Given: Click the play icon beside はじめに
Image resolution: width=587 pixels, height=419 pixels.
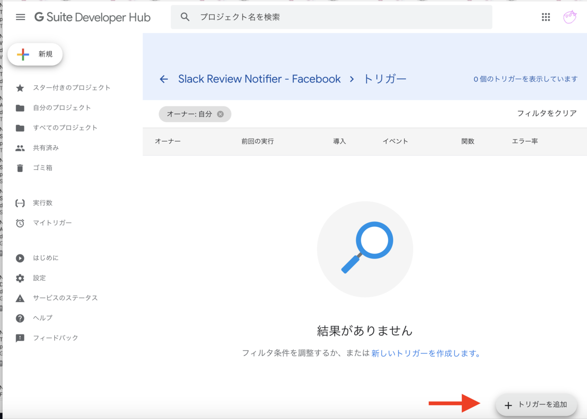Looking at the screenshot, I should coord(20,258).
